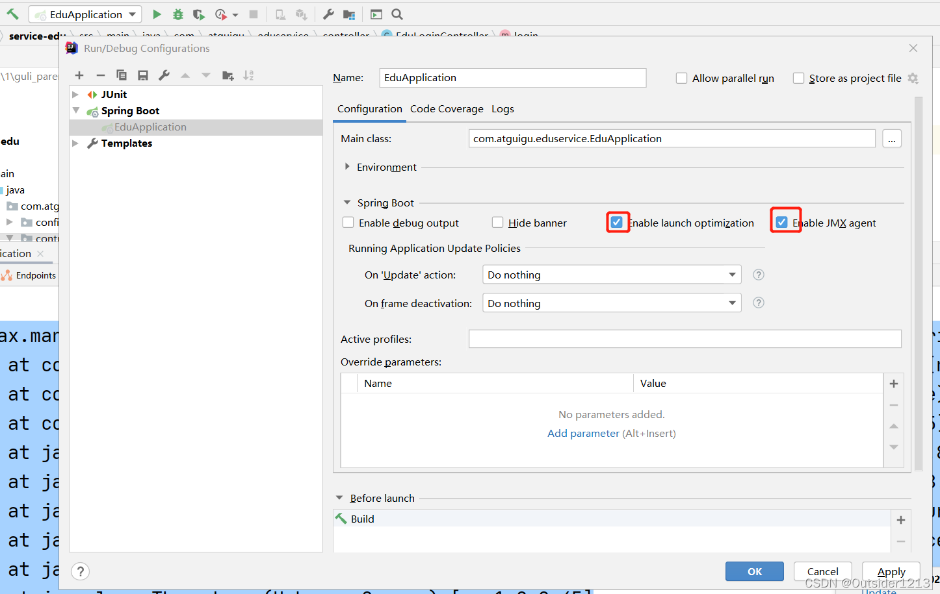Switch to the Logs tab
Screen dimensions: 940x594
[x=503, y=109]
